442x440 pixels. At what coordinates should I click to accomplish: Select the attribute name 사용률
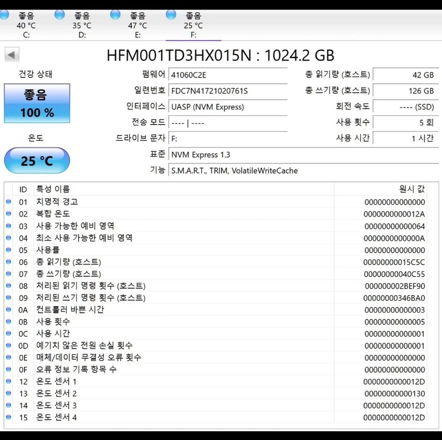48,250
